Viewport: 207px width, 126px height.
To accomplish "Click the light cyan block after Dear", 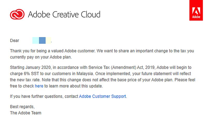I will click(x=36, y=40).
